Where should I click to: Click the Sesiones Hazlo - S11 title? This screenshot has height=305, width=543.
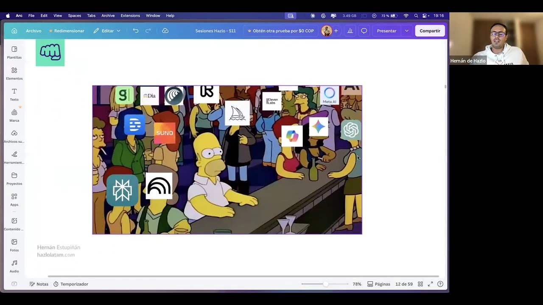216,30
